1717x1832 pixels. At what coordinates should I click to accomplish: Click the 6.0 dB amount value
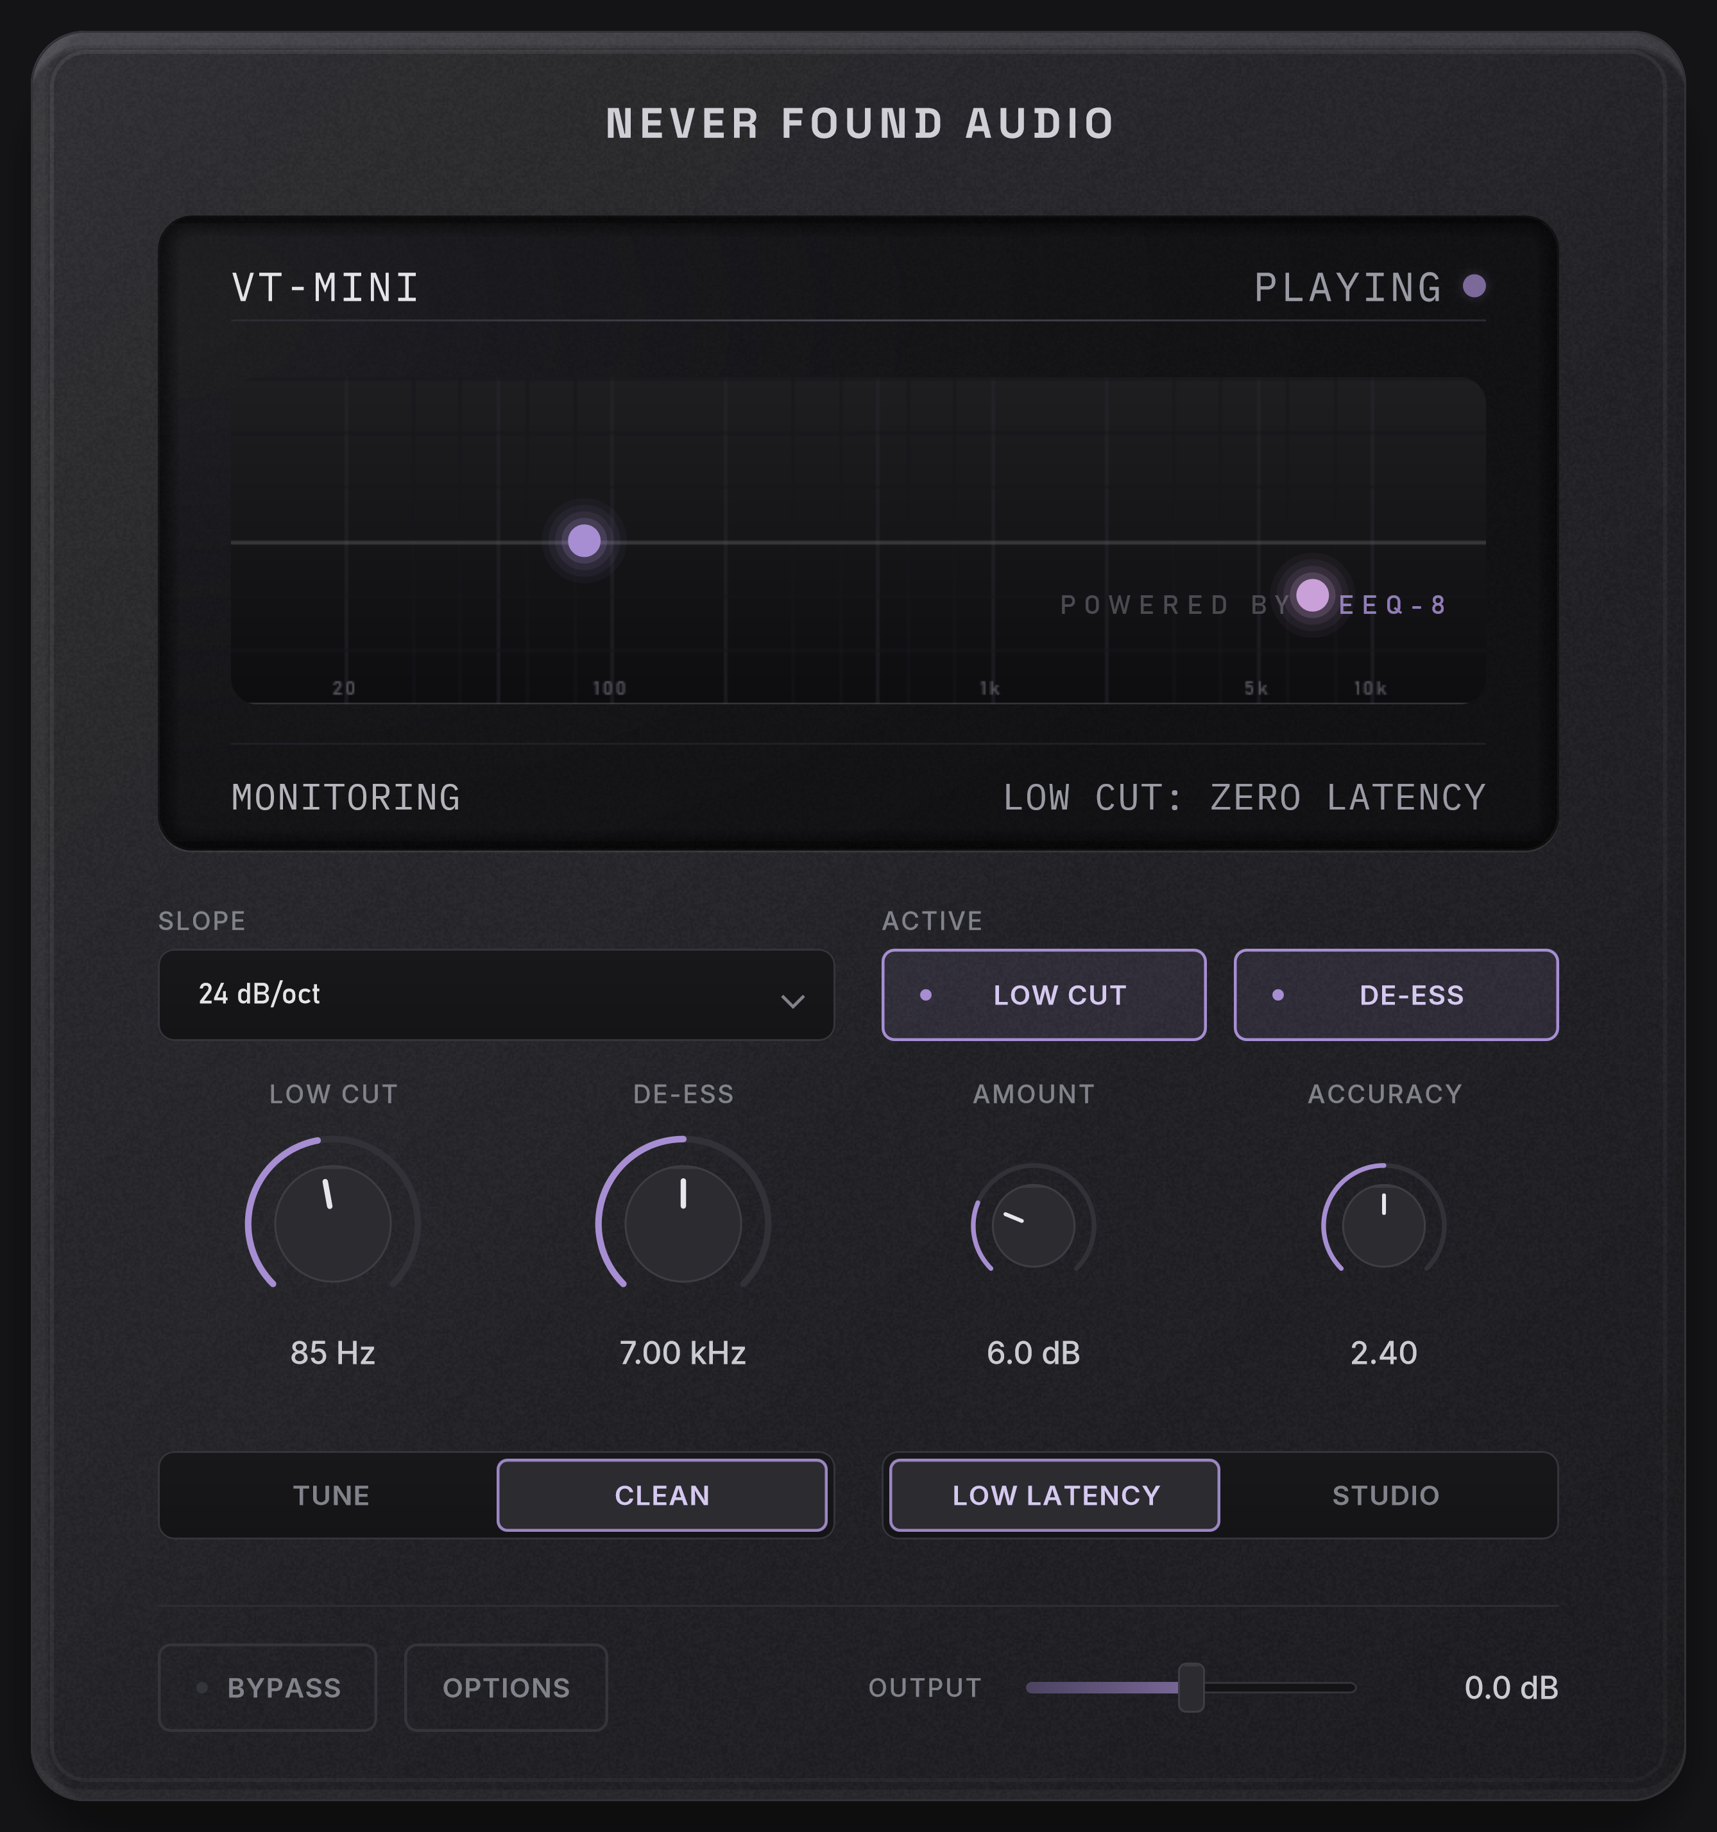coord(1033,1352)
